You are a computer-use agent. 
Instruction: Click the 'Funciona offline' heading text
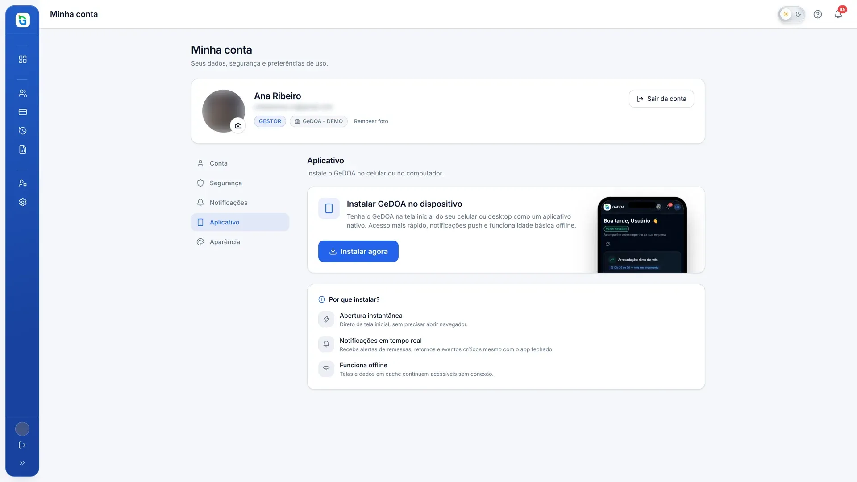pos(363,365)
